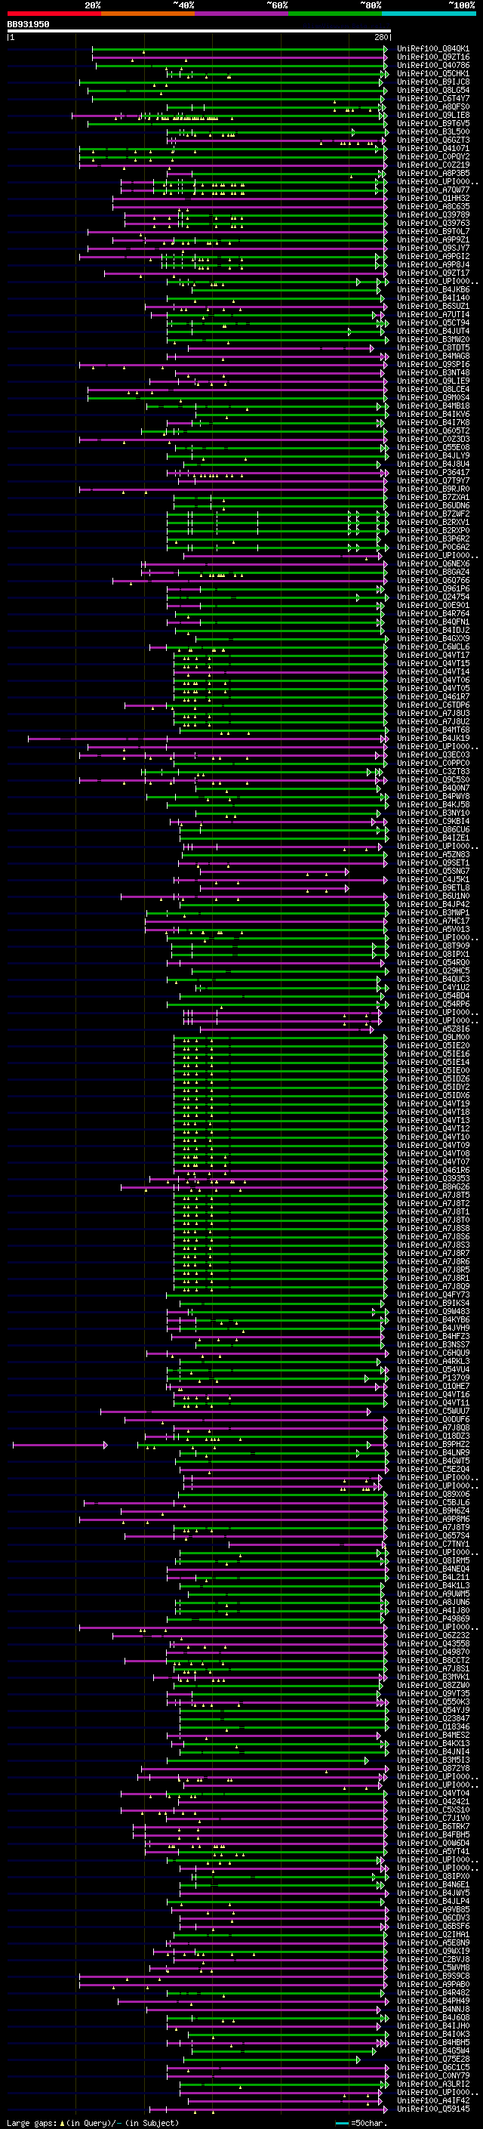Click the query end position 280
This screenshot has width=483, height=2129.
tap(380, 37)
